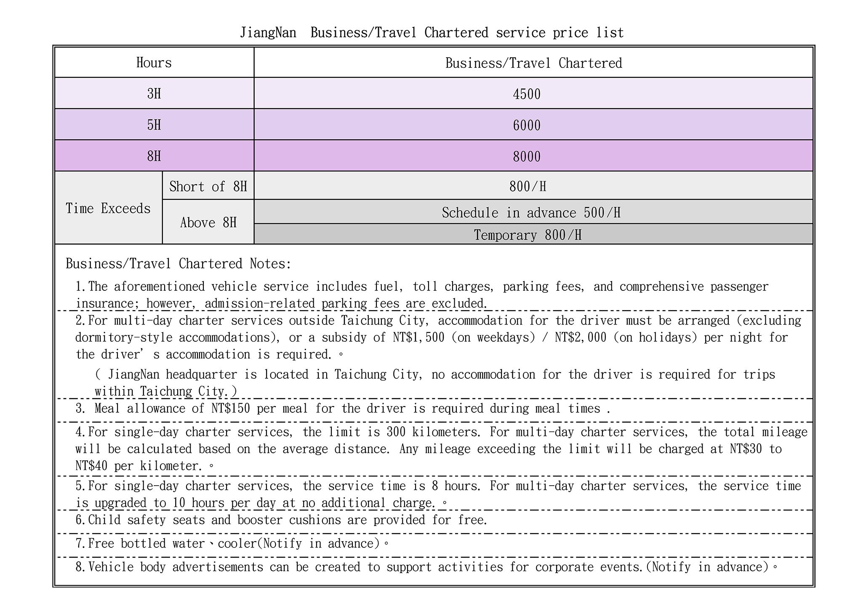842x595 pixels.
Task: Click the 'Short of 8H' cell
Action: pyautogui.click(x=208, y=186)
